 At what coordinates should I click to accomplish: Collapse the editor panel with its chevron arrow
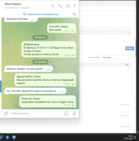(x=129, y=69)
